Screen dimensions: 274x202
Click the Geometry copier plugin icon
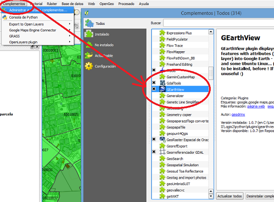(162, 114)
